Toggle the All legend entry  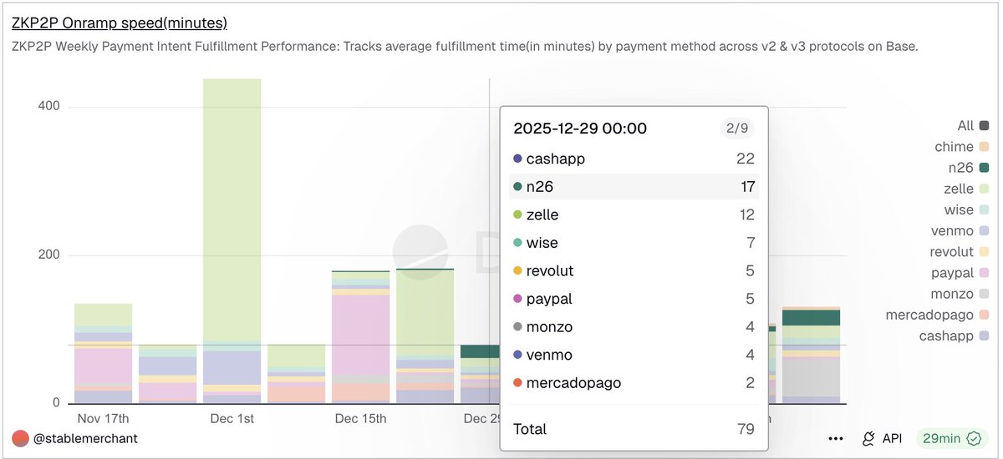[974, 126]
